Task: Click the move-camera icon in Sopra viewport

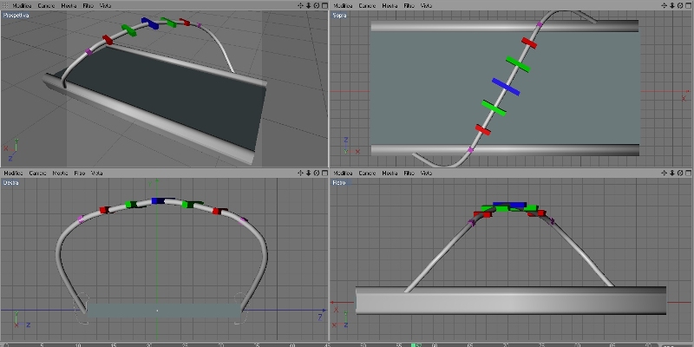Action: (664, 5)
